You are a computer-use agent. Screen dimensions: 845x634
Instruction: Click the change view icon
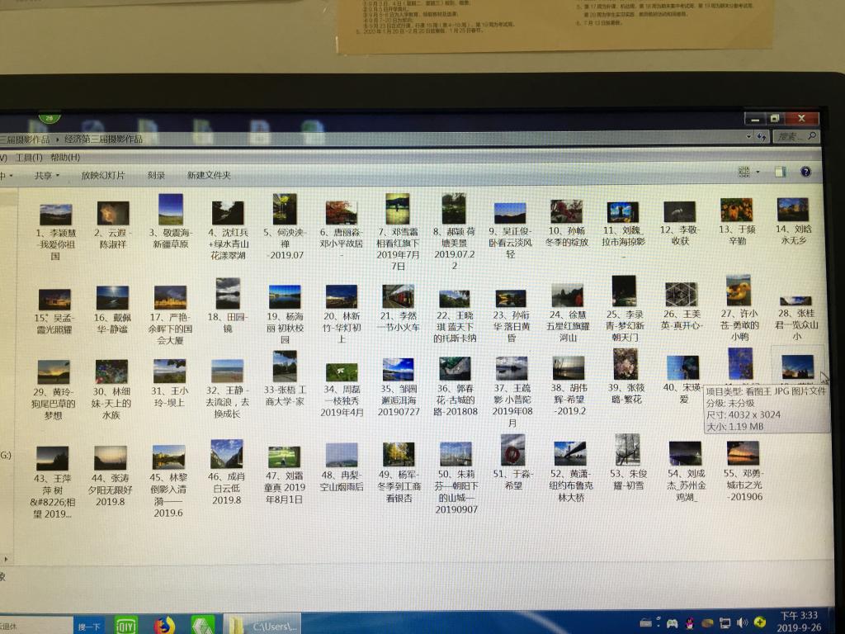click(x=745, y=172)
